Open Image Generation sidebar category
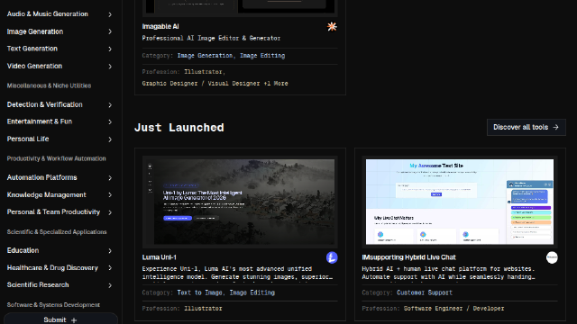Image resolution: width=577 pixels, height=324 pixels. point(35,31)
